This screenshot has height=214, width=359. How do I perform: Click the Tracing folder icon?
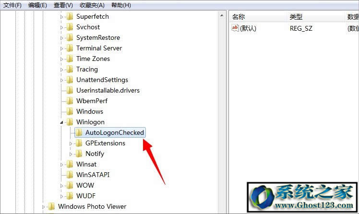click(70, 69)
